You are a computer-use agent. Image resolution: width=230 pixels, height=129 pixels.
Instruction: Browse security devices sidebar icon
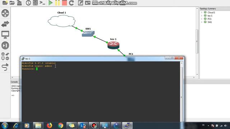click(x=5, y=46)
